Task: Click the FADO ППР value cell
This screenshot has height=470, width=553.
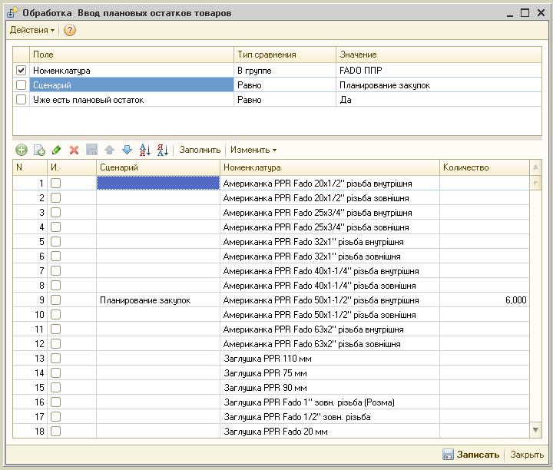Action: coord(439,70)
